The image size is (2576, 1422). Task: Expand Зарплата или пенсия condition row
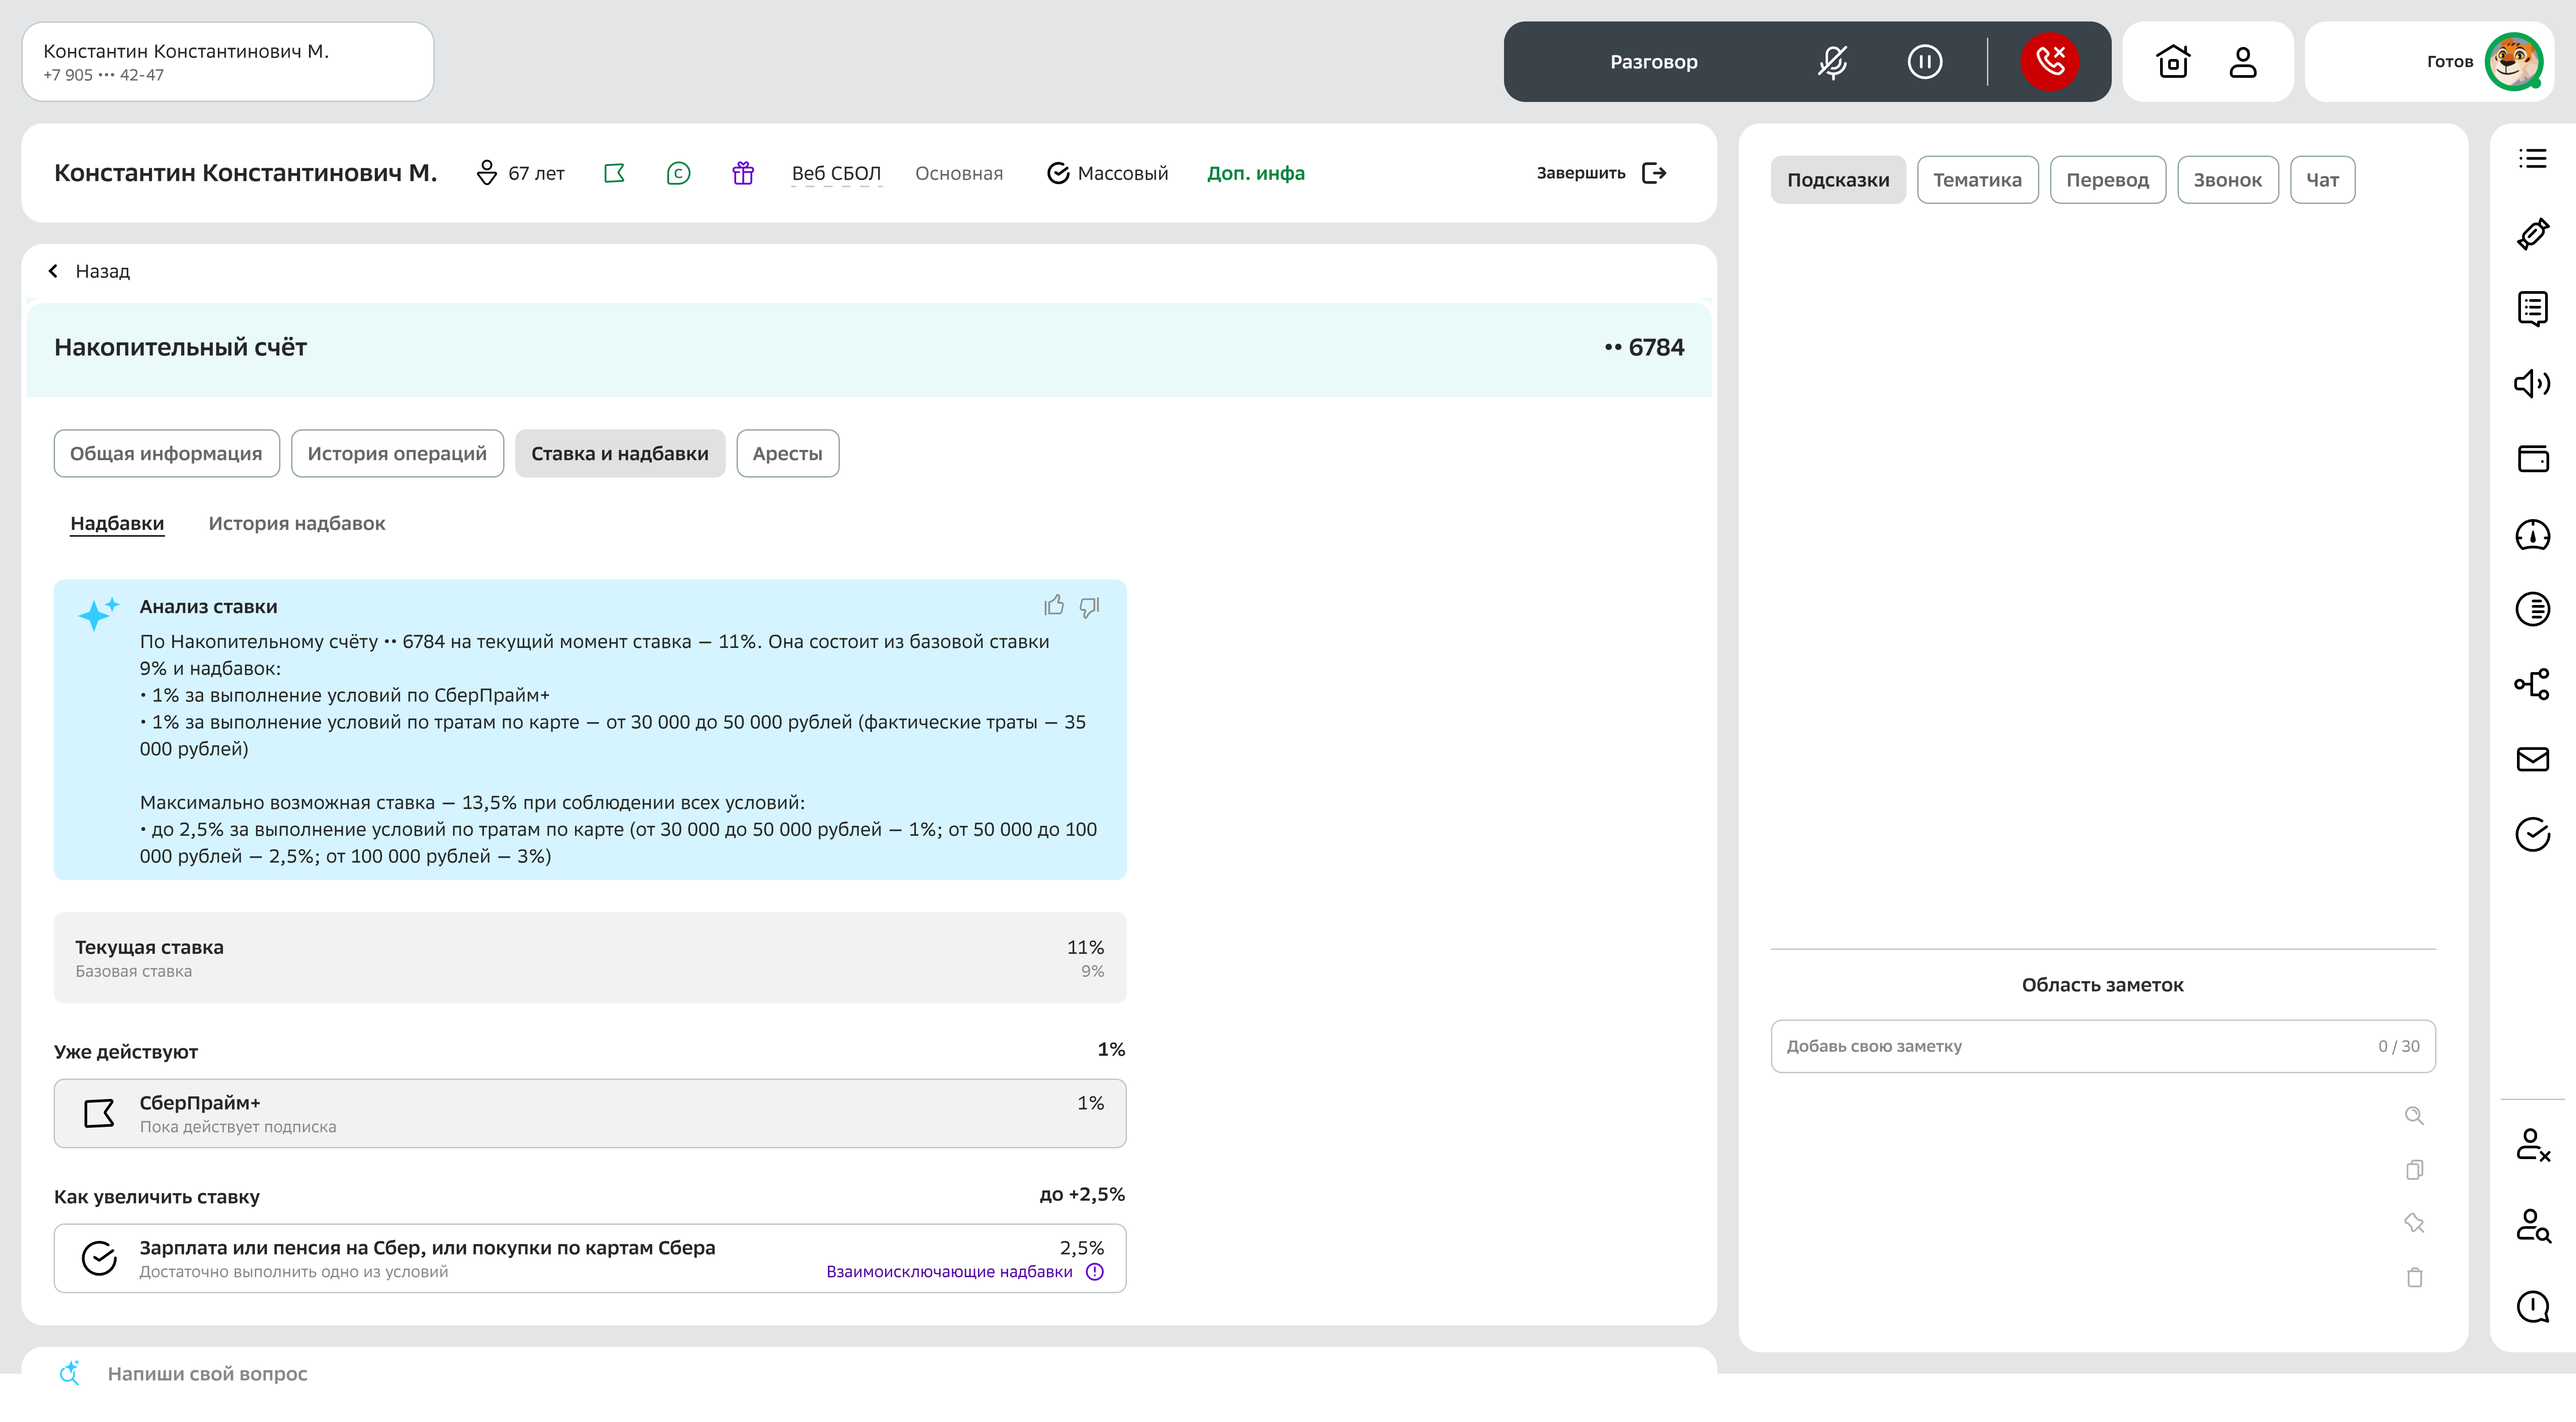pos(589,1258)
